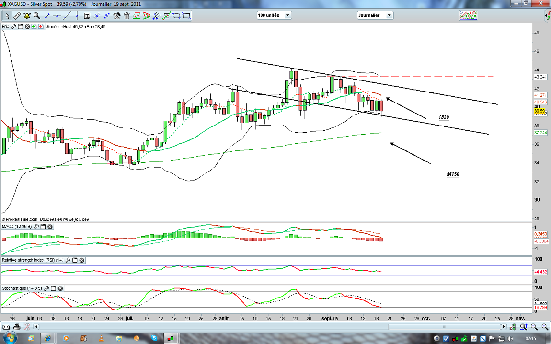
Task: Activate the magnifying glass zoom tool
Action: click(x=36, y=15)
